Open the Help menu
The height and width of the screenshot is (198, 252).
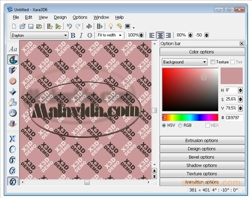(x=119, y=17)
